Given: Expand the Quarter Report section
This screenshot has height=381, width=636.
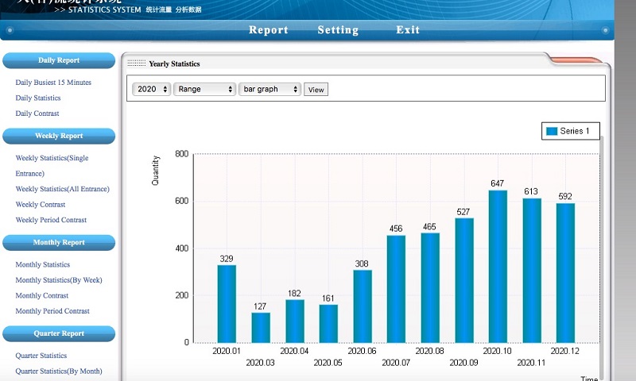Looking at the screenshot, I should coord(59,333).
